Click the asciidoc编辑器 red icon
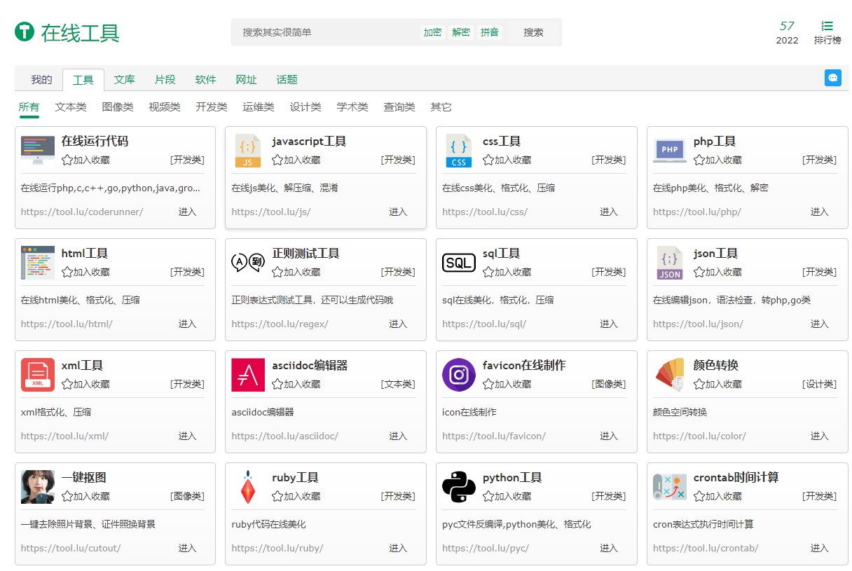 248,375
